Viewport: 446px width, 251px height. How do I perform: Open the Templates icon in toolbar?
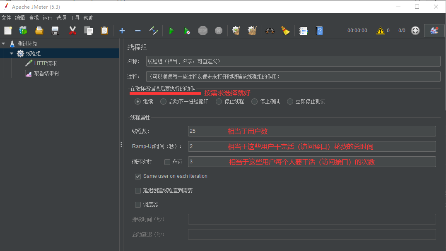pos(23,31)
